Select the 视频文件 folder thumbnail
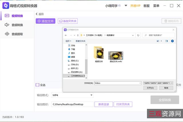Viewport: 183px width, 122px height. tap(99, 54)
